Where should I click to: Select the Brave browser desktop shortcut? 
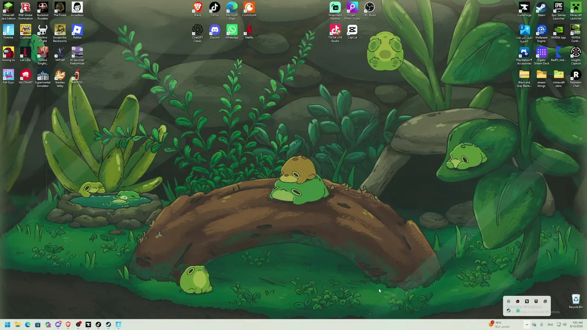point(198,9)
